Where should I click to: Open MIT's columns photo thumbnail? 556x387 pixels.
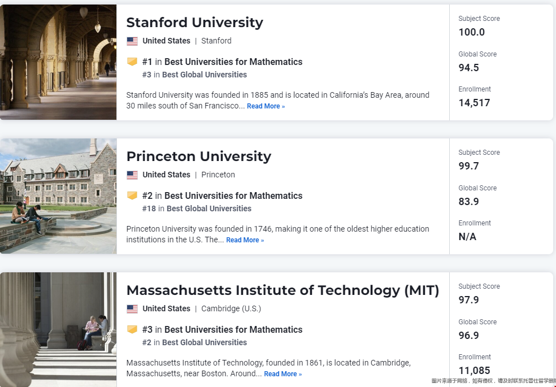point(58,329)
